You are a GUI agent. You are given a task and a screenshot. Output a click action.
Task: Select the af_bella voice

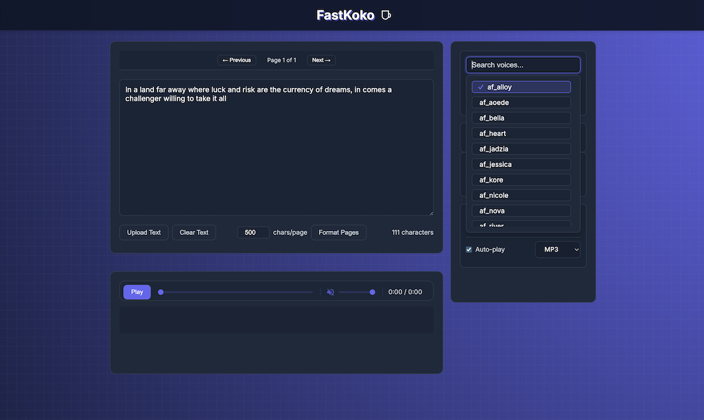(x=520, y=118)
